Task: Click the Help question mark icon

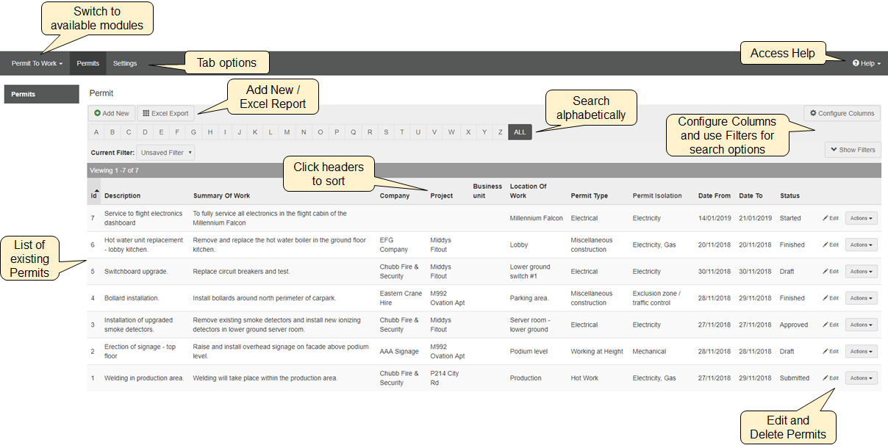Action: pyautogui.click(x=856, y=64)
